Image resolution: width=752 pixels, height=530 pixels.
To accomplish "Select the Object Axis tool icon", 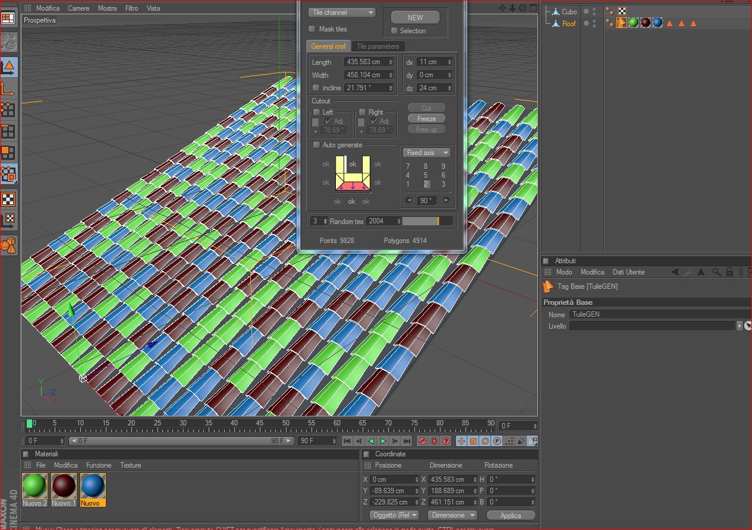I will 8,88.
